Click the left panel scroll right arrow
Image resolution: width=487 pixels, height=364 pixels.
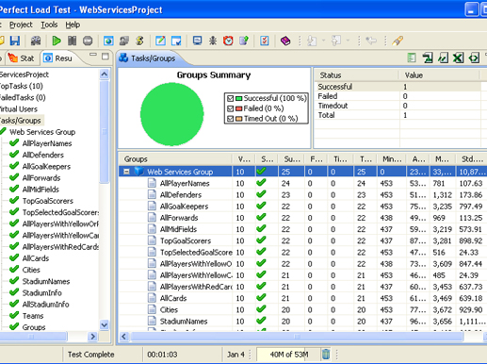click(92, 337)
